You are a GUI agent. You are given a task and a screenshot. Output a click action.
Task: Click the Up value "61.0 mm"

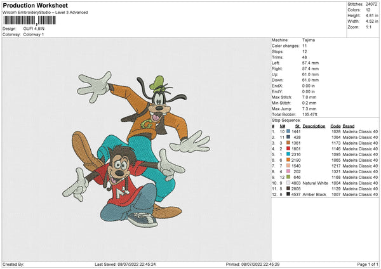point(311,74)
